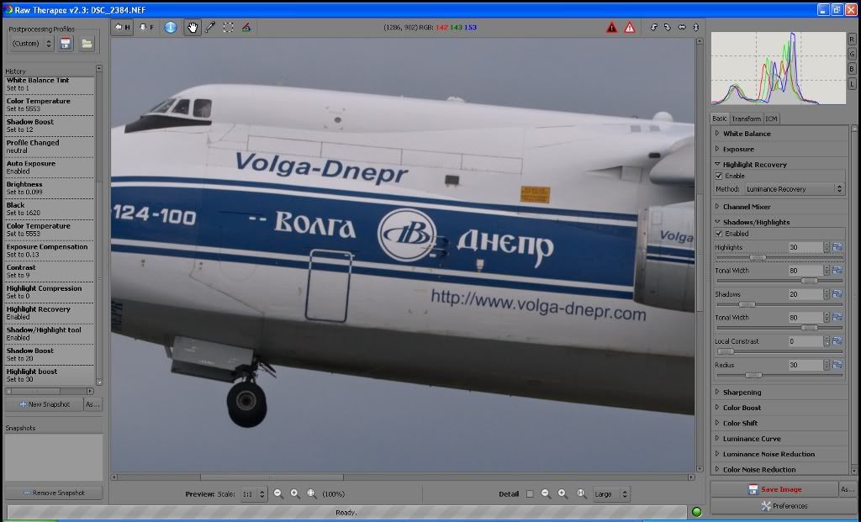Create a New Snapshot
This screenshot has height=522, width=861.
(x=44, y=404)
